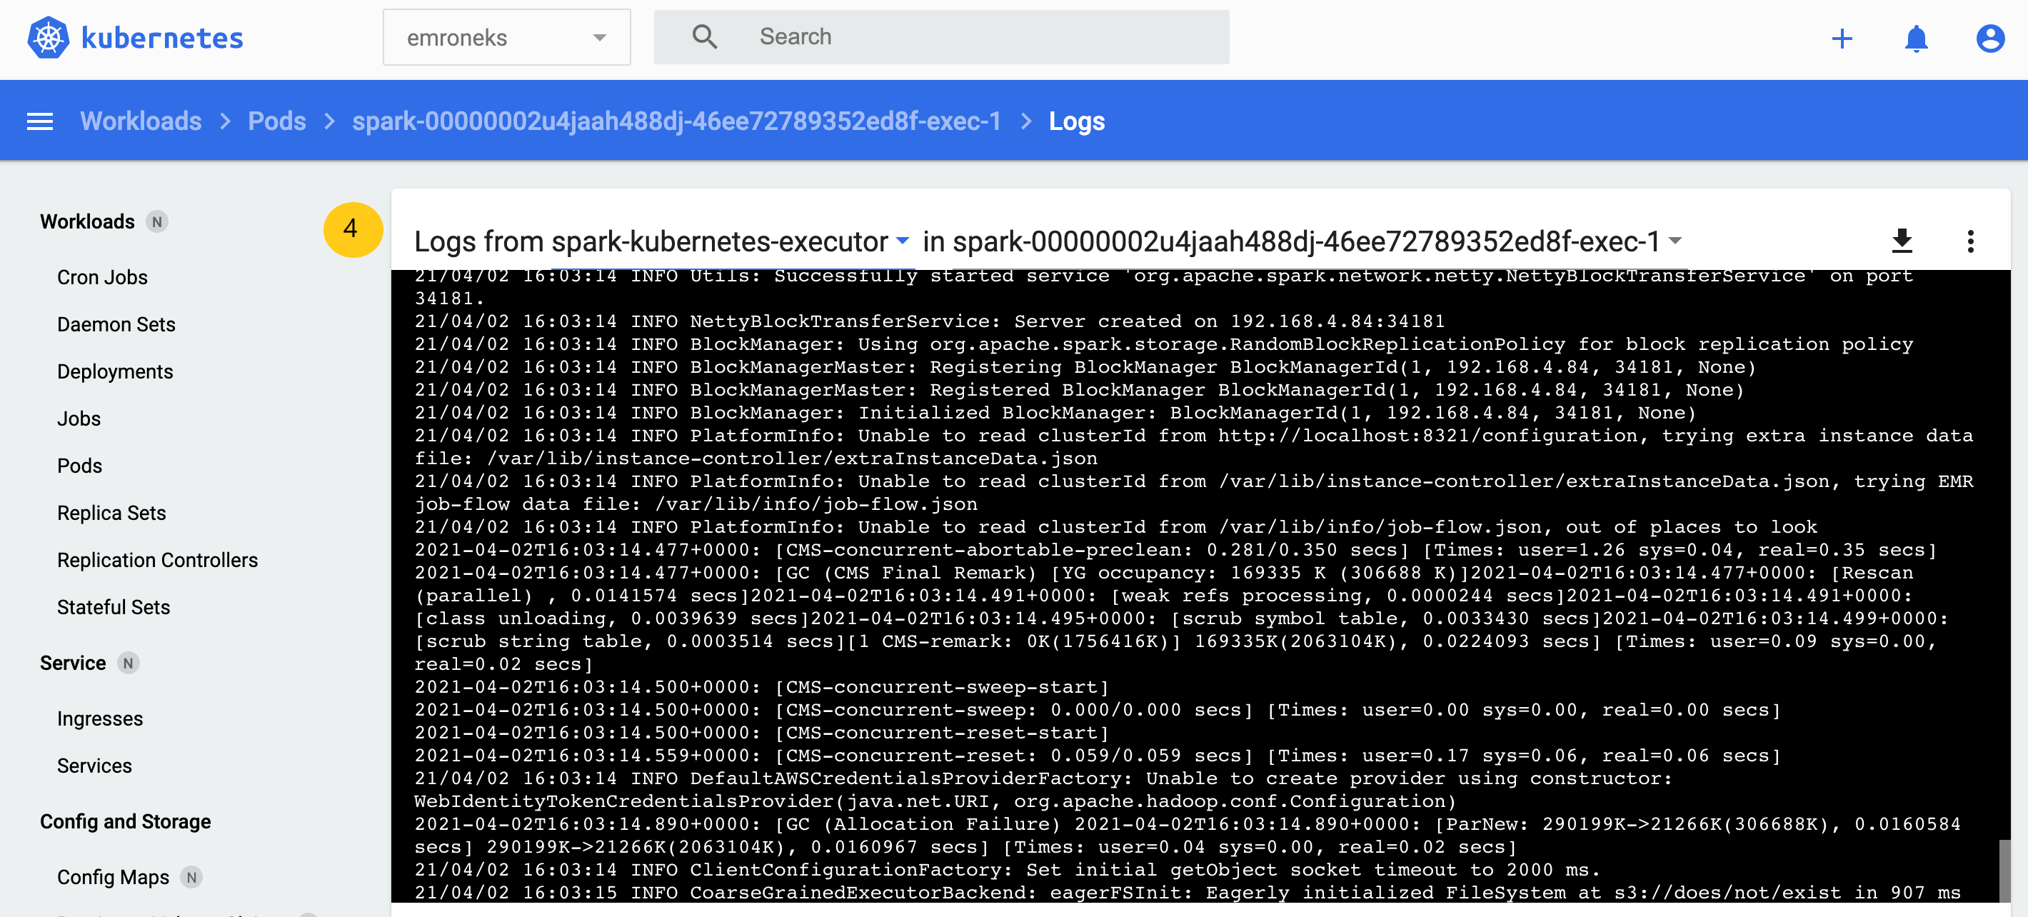Go to Pods breadcrumb link
This screenshot has width=2028, height=917.
click(276, 121)
